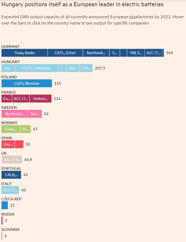Click the VW segment in Germany's bar
This screenshot has height=242, width=186.
[x=135, y=53]
